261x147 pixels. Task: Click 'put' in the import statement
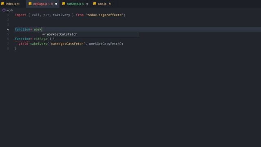coord(46,15)
